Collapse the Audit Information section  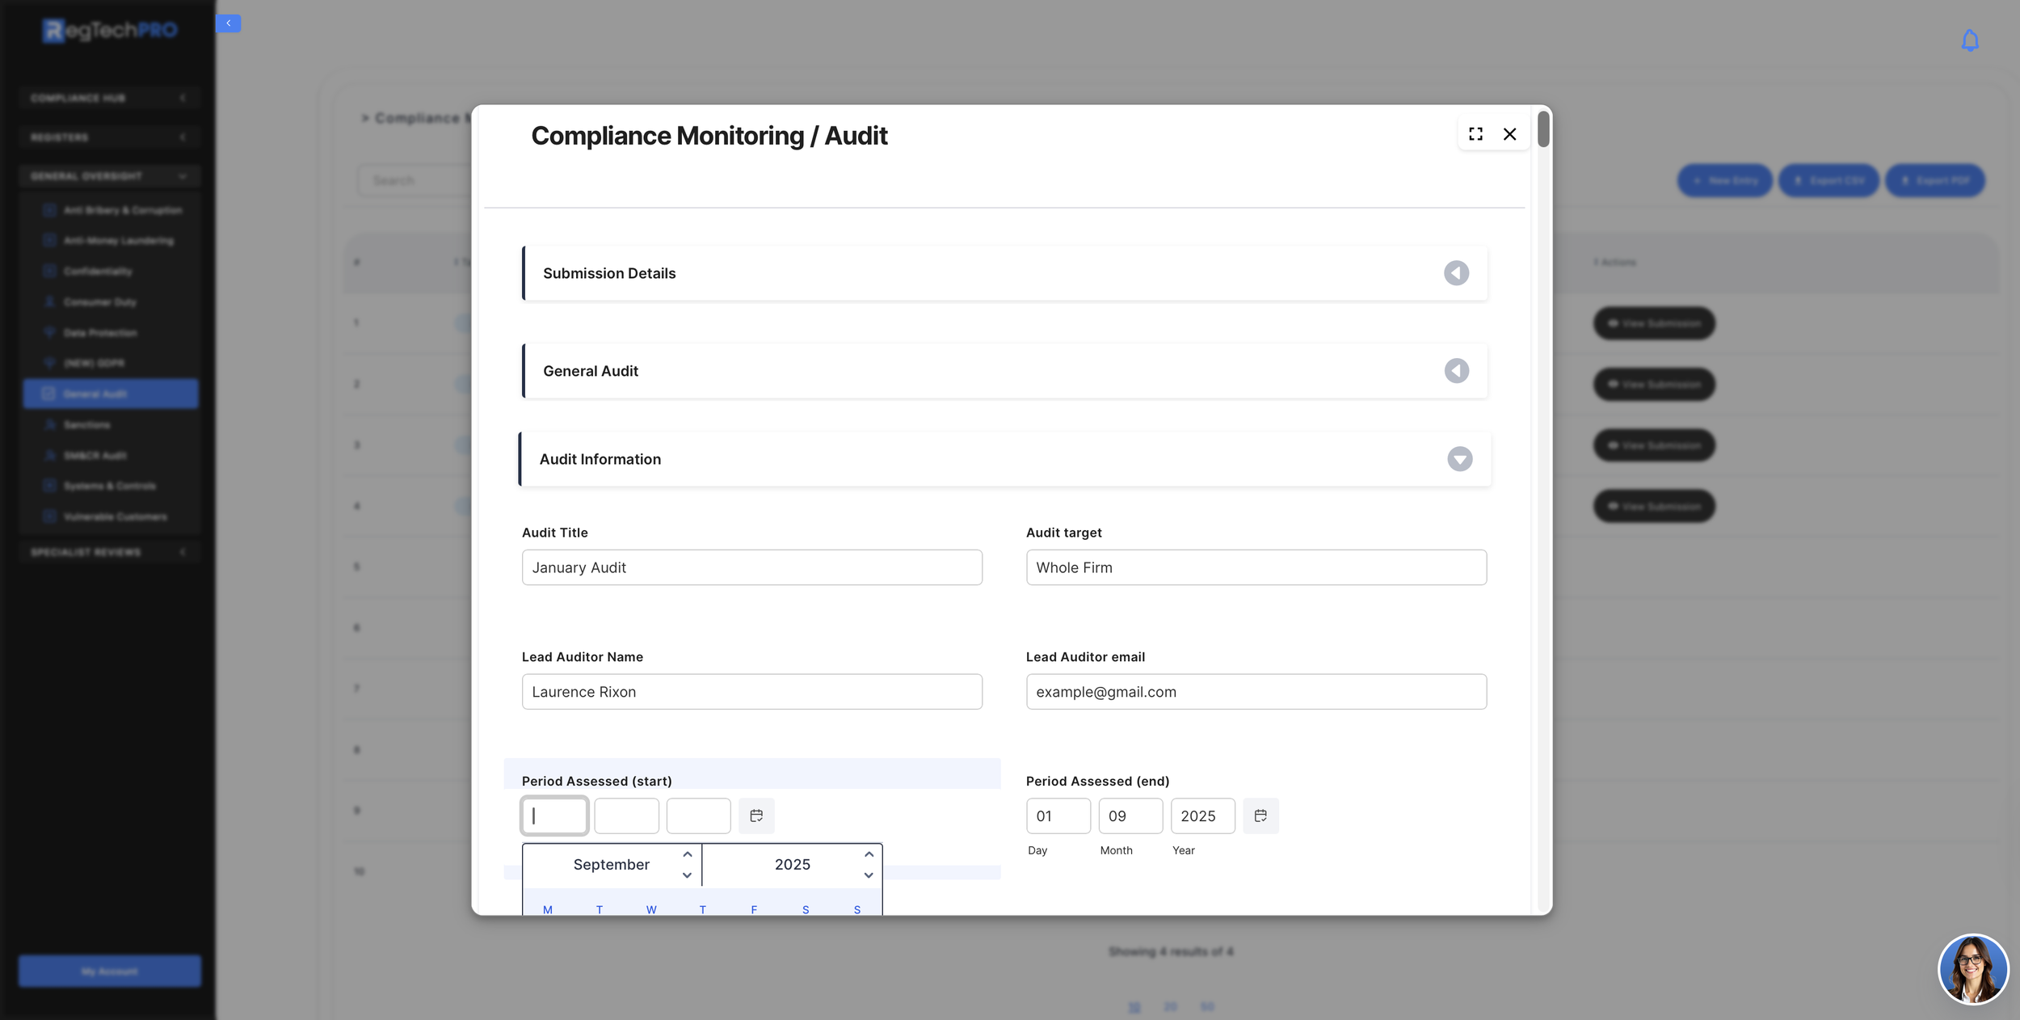(x=1459, y=459)
